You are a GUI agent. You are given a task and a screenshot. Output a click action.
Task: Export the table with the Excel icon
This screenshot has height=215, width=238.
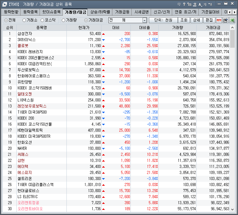[x=232, y=20]
